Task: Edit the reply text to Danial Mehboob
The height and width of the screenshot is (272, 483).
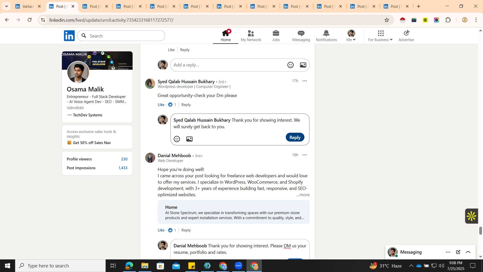Action: pos(240,249)
